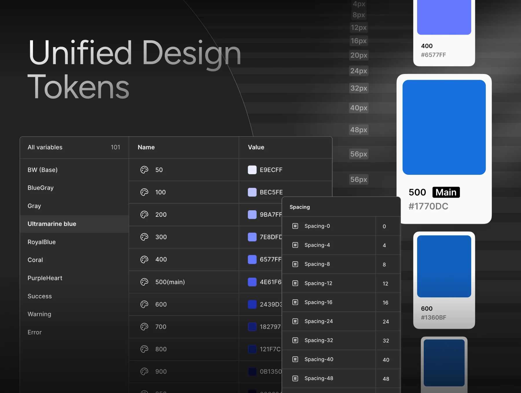The image size is (521, 393).
Task: Click the 7E8DFD color swatch
Action: tap(252, 237)
